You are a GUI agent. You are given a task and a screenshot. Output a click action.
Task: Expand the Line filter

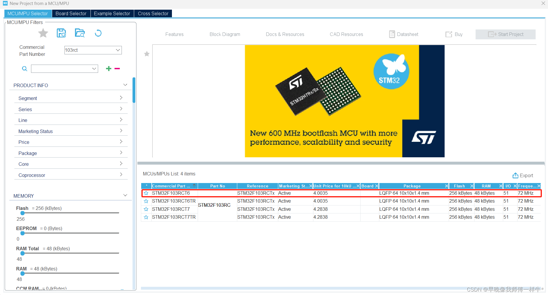121,120
